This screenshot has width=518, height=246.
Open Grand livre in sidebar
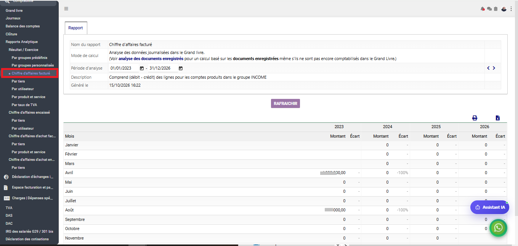[x=14, y=11]
